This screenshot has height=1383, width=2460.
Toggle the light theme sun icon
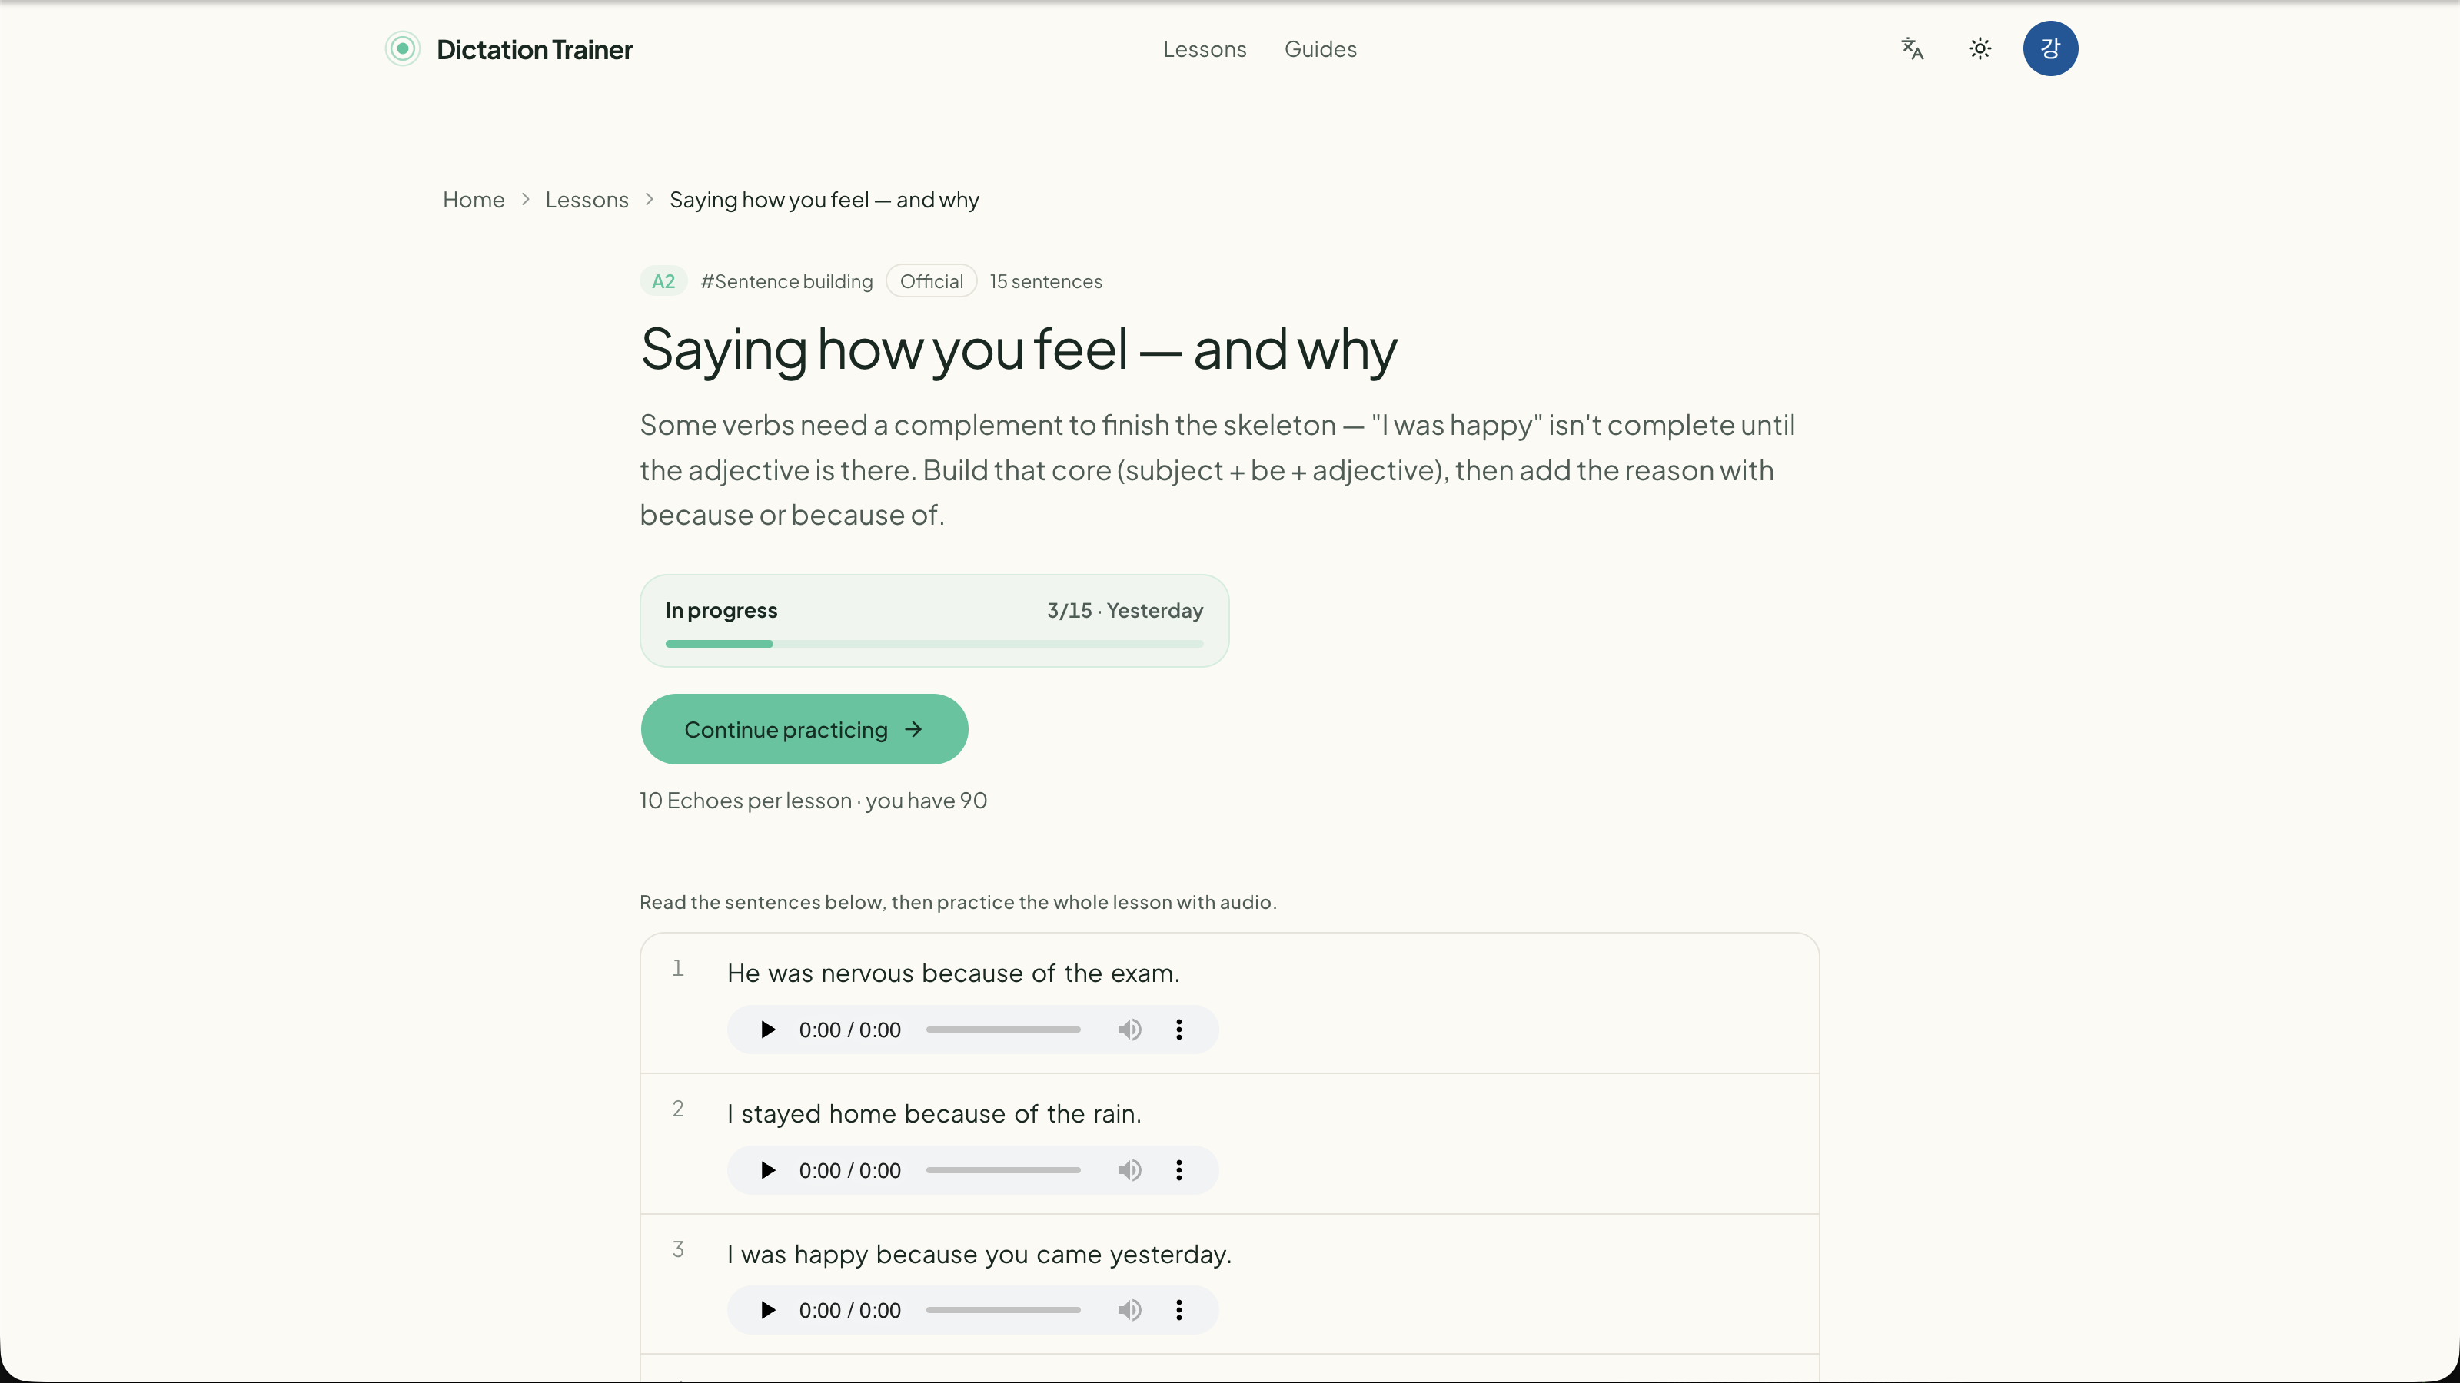pyautogui.click(x=1980, y=48)
